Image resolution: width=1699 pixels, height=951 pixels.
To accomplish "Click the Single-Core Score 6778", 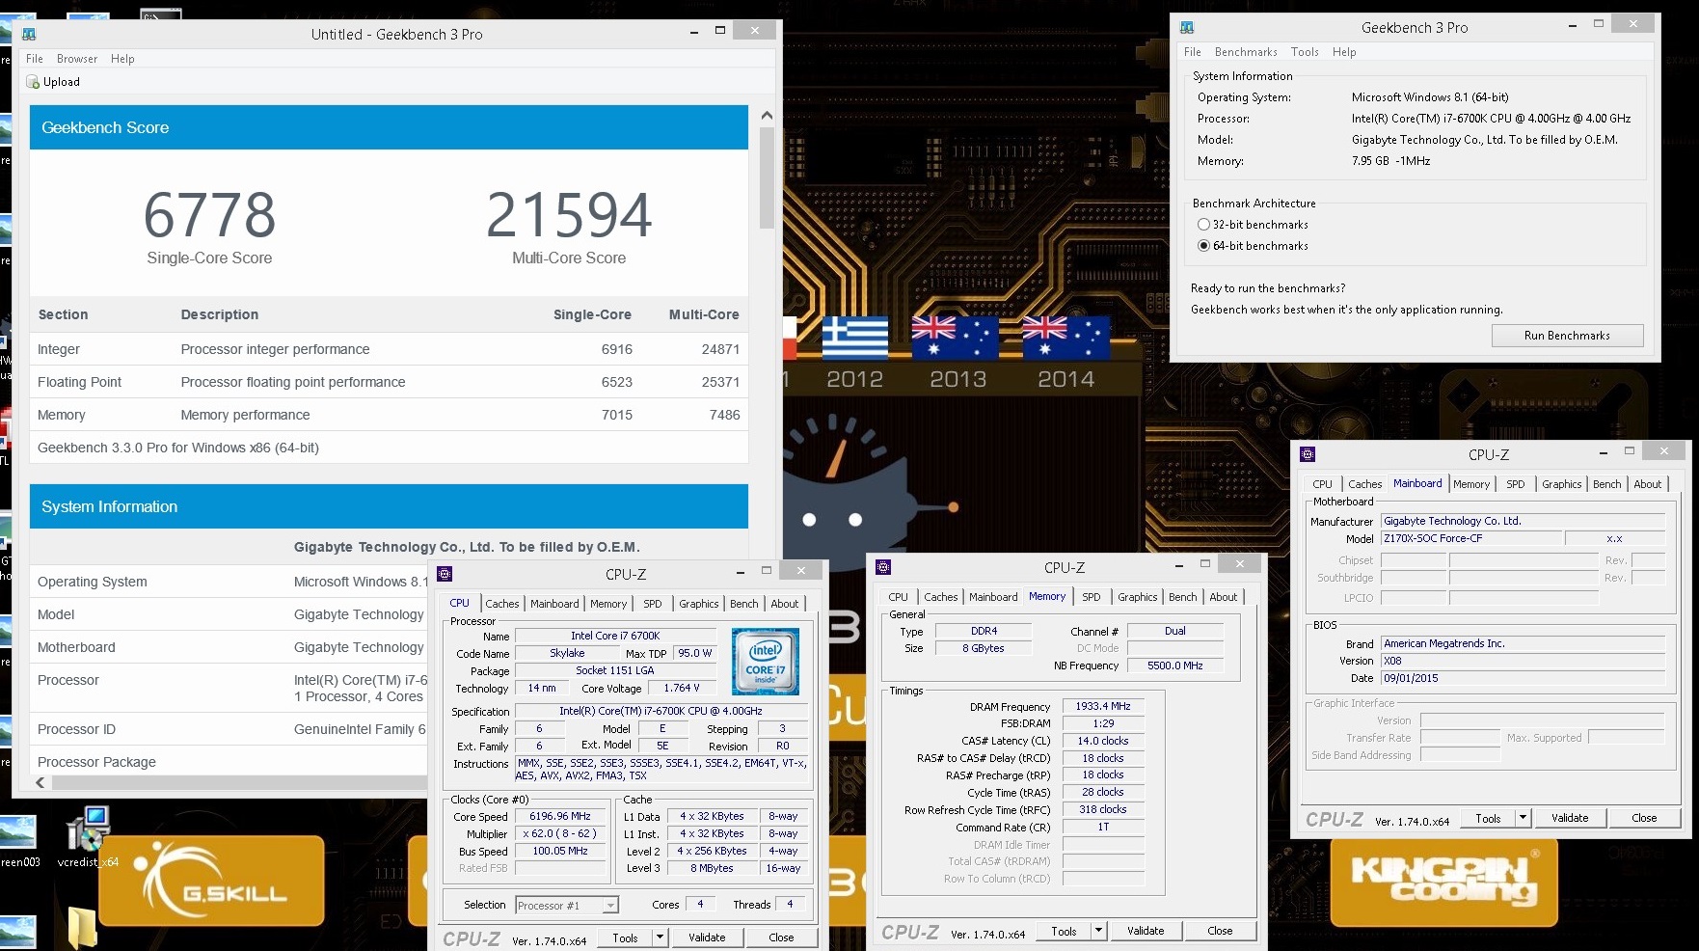I will point(209,215).
